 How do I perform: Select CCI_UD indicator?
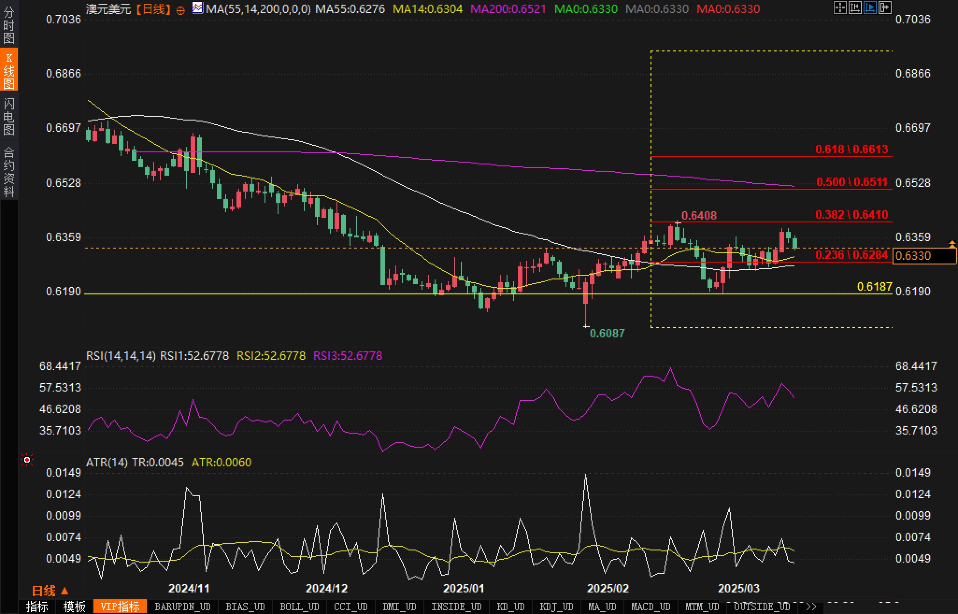coord(351,607)
